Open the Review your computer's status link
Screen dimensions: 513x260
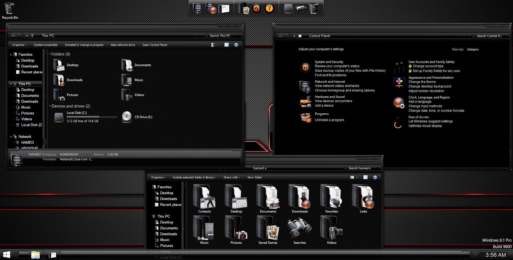(x=337, y=66)
